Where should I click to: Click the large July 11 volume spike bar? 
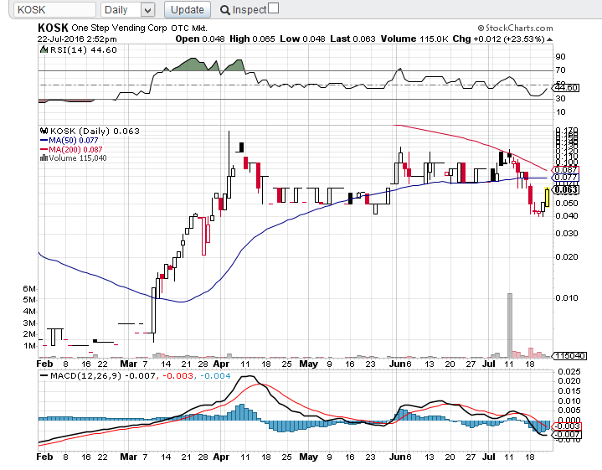tap(510, 326)
